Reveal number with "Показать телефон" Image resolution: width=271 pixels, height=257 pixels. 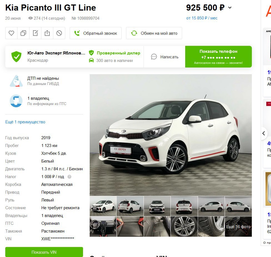coord(219,57)
